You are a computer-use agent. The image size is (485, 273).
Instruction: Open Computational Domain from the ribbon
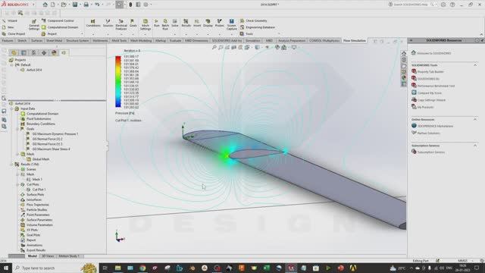coord(60,27)
